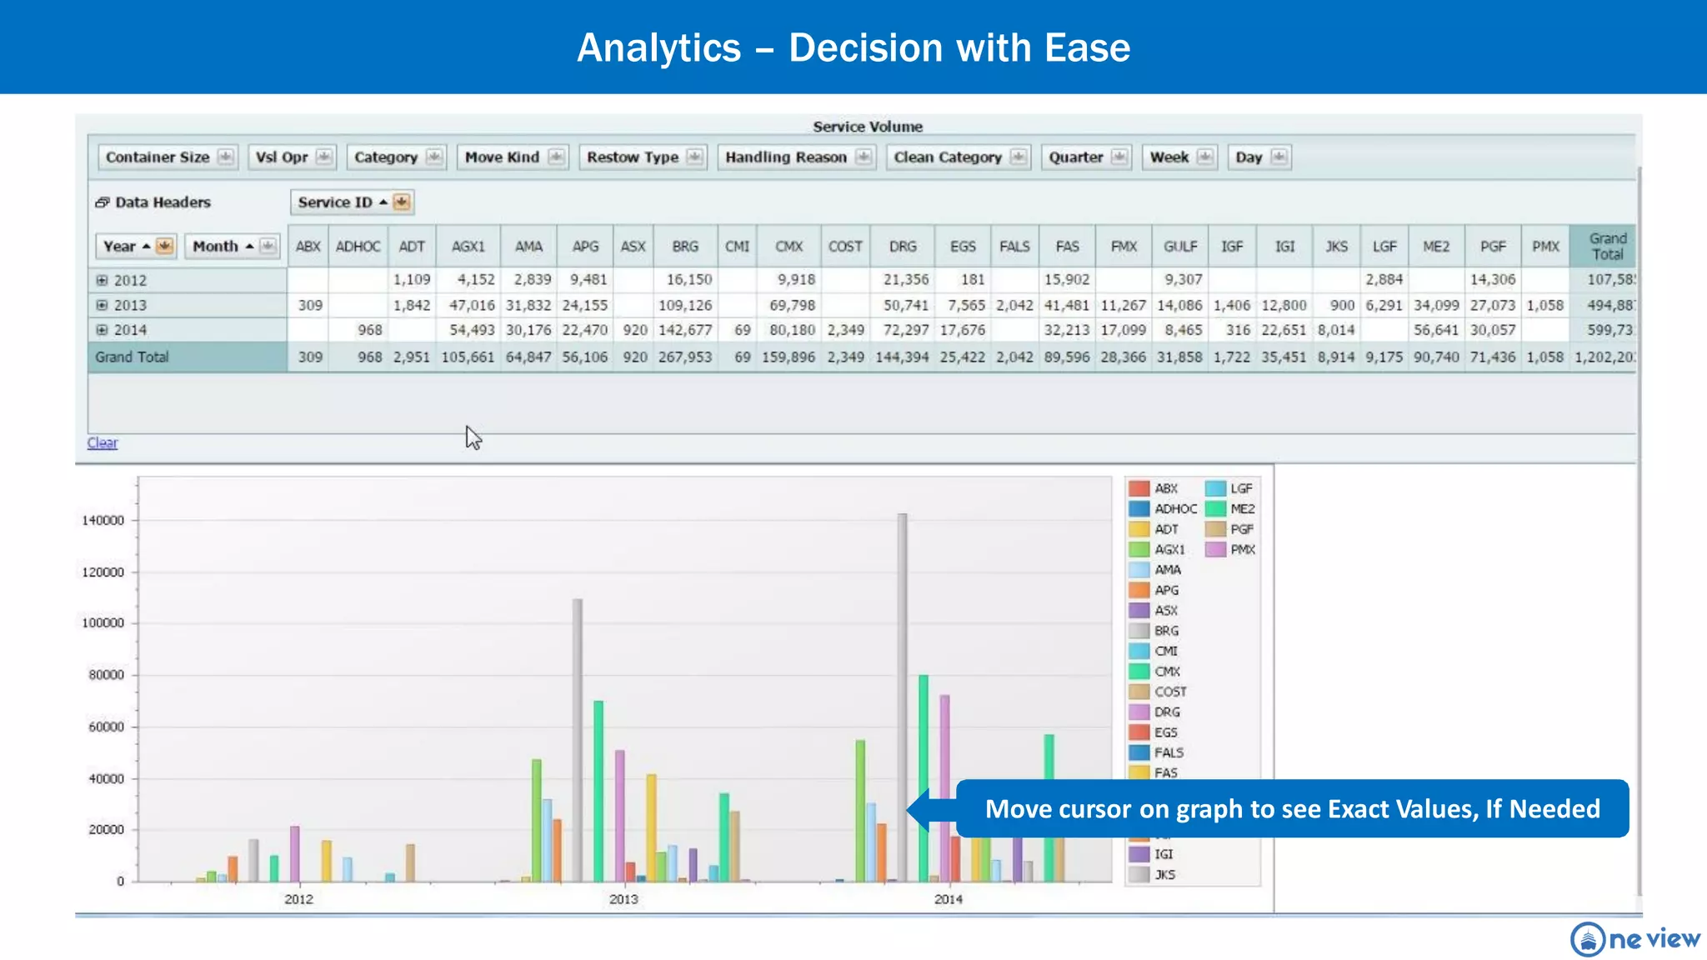Open Category field filter icon
This screenshot has height=960, width=1707.
point(433,157)
